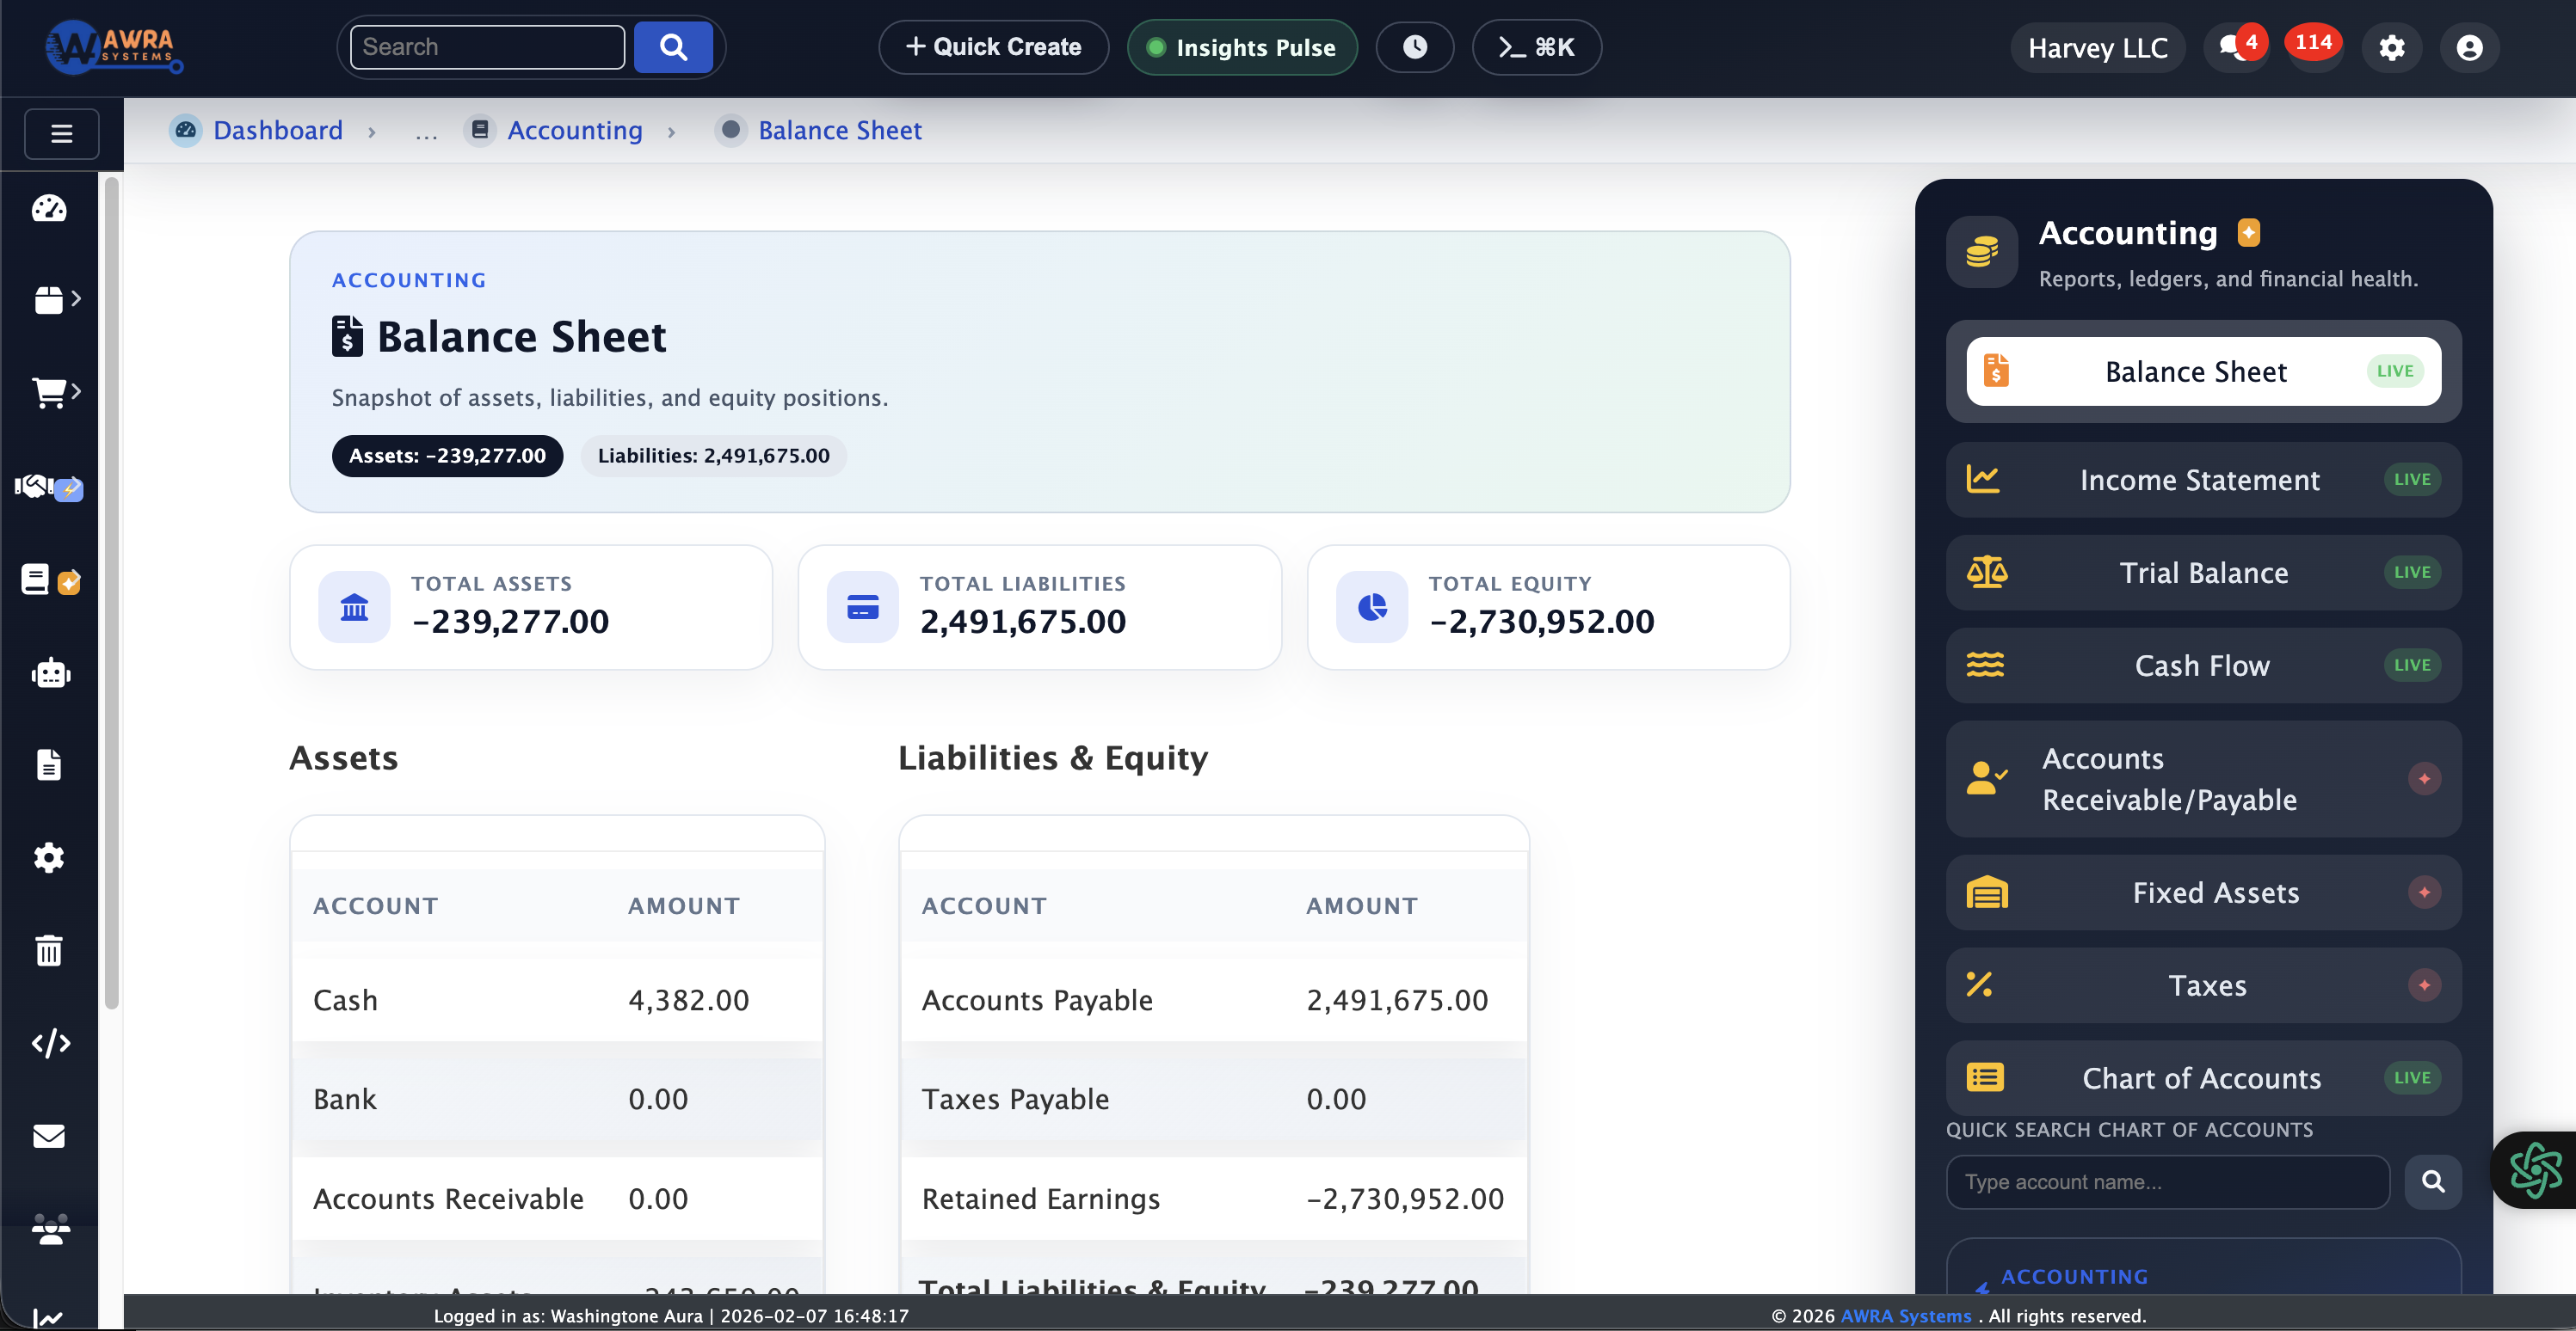Screen dimensions: 2576x1331
Task: Click the Quick Create button
Action: click(992, 46)
